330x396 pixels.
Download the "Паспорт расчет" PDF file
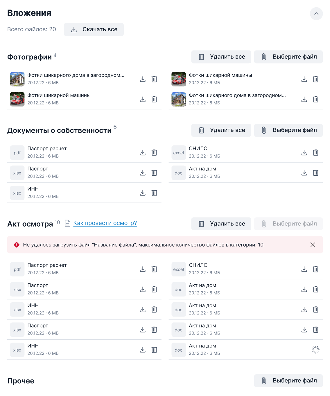click(x=143, y=152)
